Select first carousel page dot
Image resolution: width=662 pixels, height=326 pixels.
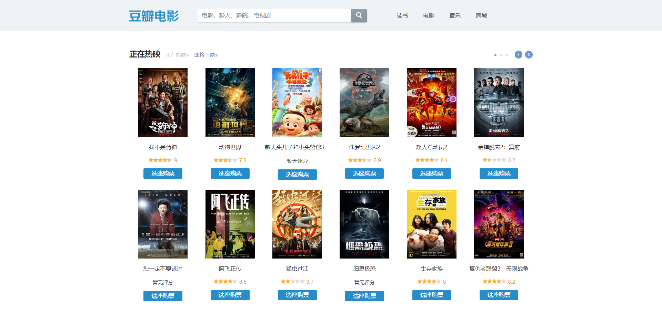point(495,55)
